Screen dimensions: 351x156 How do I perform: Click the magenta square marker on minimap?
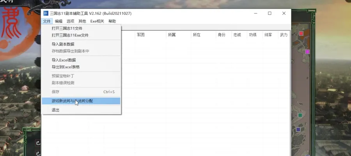click(307, 52)
